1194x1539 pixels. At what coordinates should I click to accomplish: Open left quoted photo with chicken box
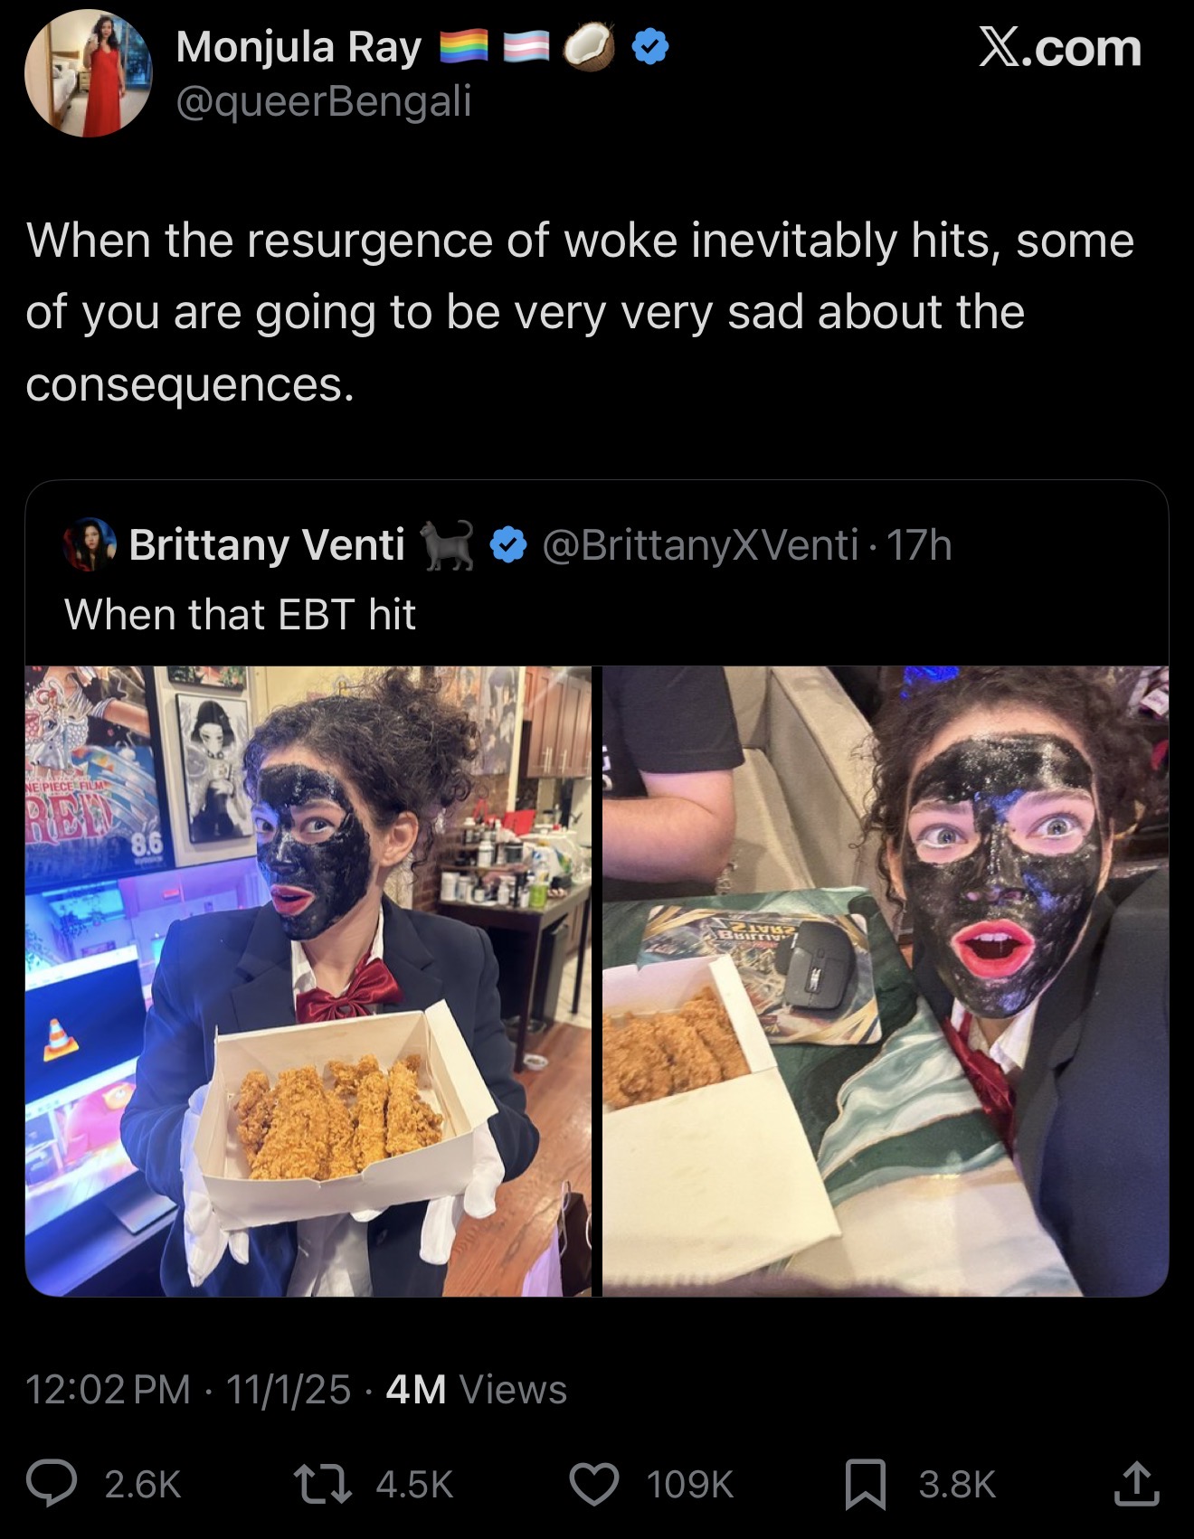[x=308, y=981]
